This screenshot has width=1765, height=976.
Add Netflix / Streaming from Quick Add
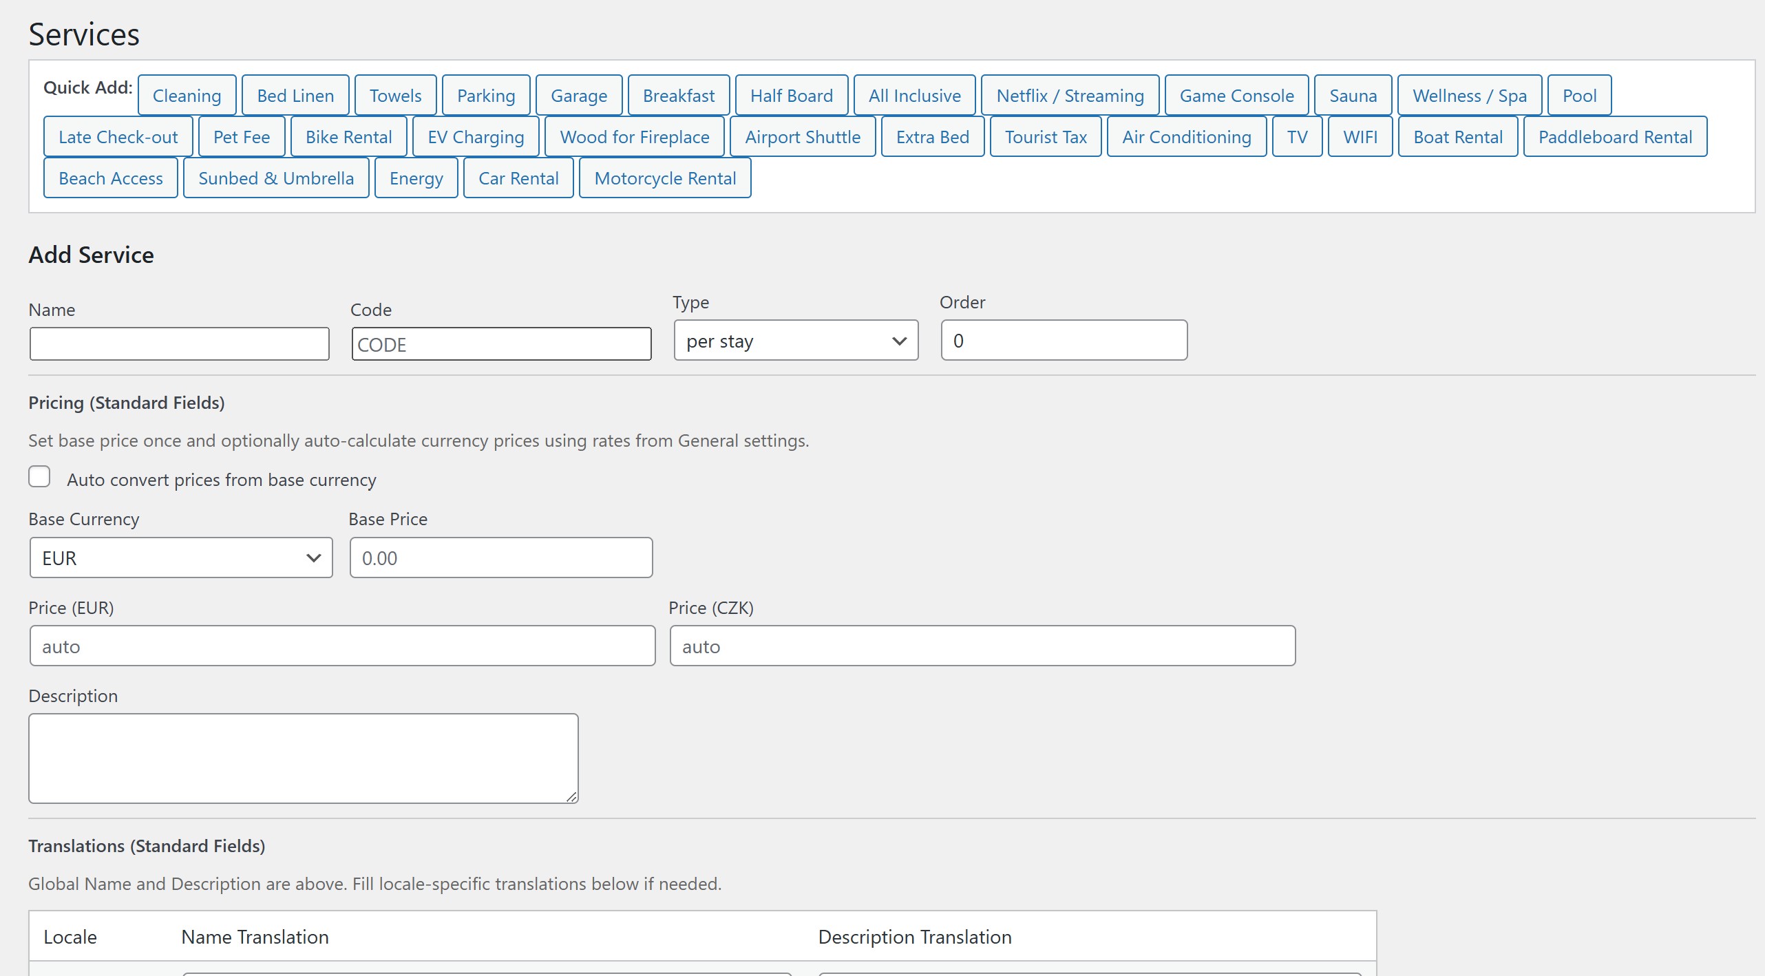coord(1069,95)
